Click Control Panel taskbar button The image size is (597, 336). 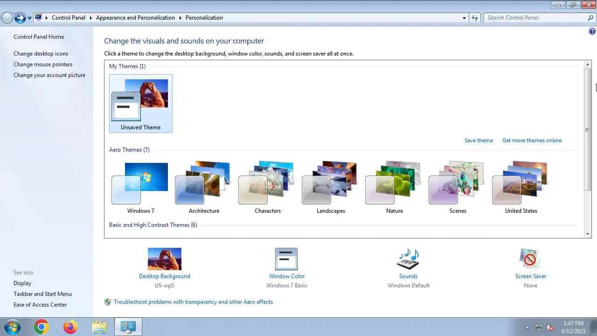click(x=128, y=327)
